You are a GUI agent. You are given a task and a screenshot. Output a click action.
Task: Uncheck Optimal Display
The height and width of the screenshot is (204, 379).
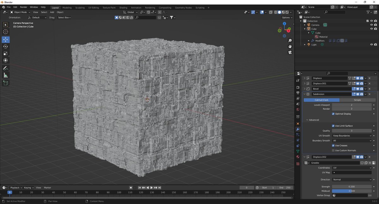333,114
